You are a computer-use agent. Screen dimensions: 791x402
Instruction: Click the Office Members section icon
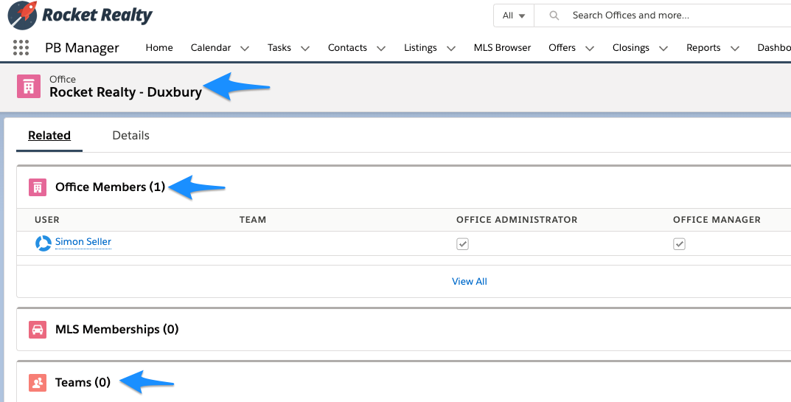click(38, 187)
